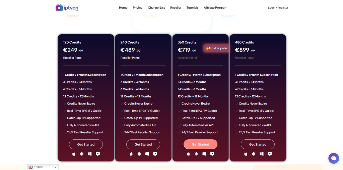Click the Most Popular badge
This screenshot has width=343, height=170.
click(216, 48)
